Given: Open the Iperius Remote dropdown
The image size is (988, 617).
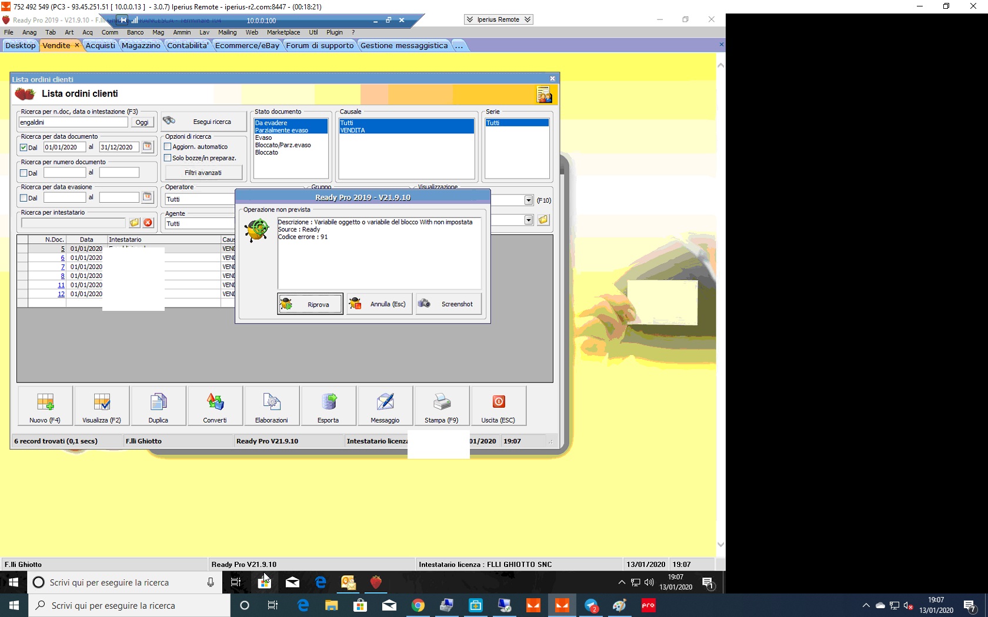Looking at the screenshot, I should 499,19.
